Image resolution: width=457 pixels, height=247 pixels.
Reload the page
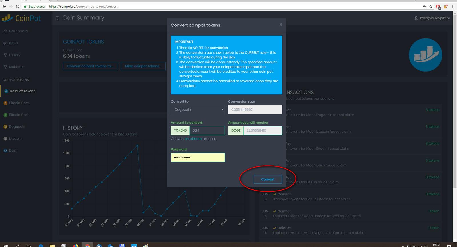pyautogui.click(x=18, y=6)
